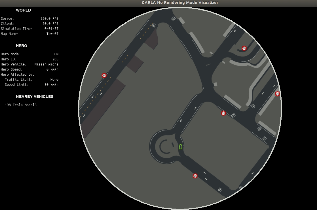The height and width of the screenshot is (210, 317).
Task: Click the Simulation Time 0:01:57 value
Action: (51, 29)
